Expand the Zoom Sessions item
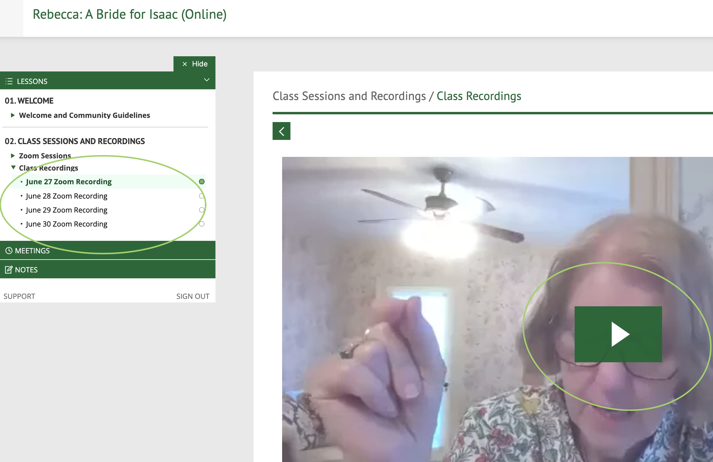The image size is (713, 462). click(13, 155)
